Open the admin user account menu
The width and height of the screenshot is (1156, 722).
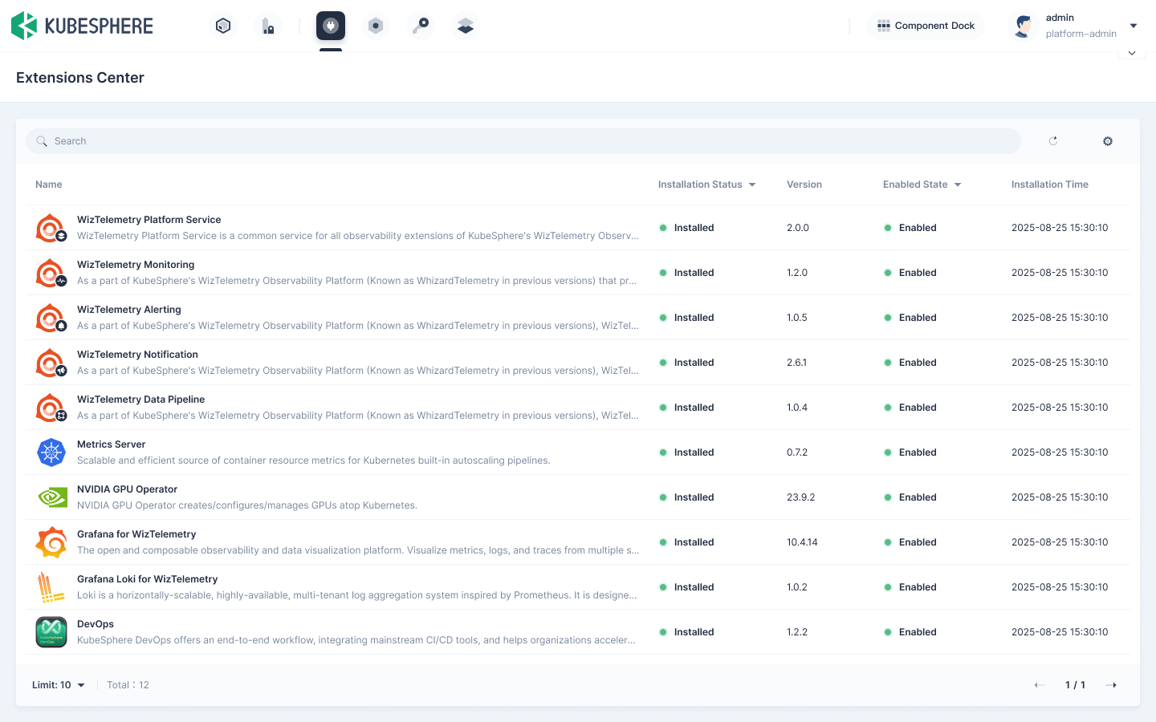point(1075,26)
